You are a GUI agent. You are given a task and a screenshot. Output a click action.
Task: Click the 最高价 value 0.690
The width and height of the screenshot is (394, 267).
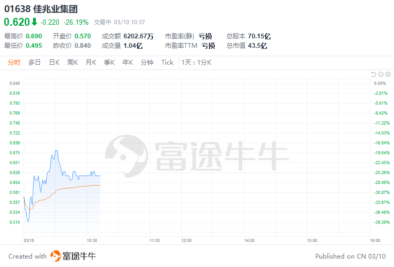34,36
